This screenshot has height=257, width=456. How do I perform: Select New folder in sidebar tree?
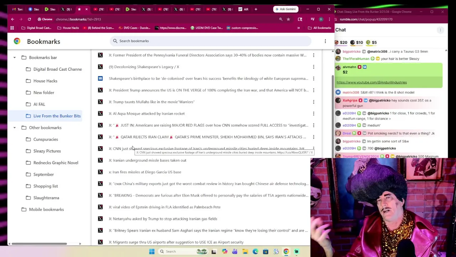click(x=40, y=93)
